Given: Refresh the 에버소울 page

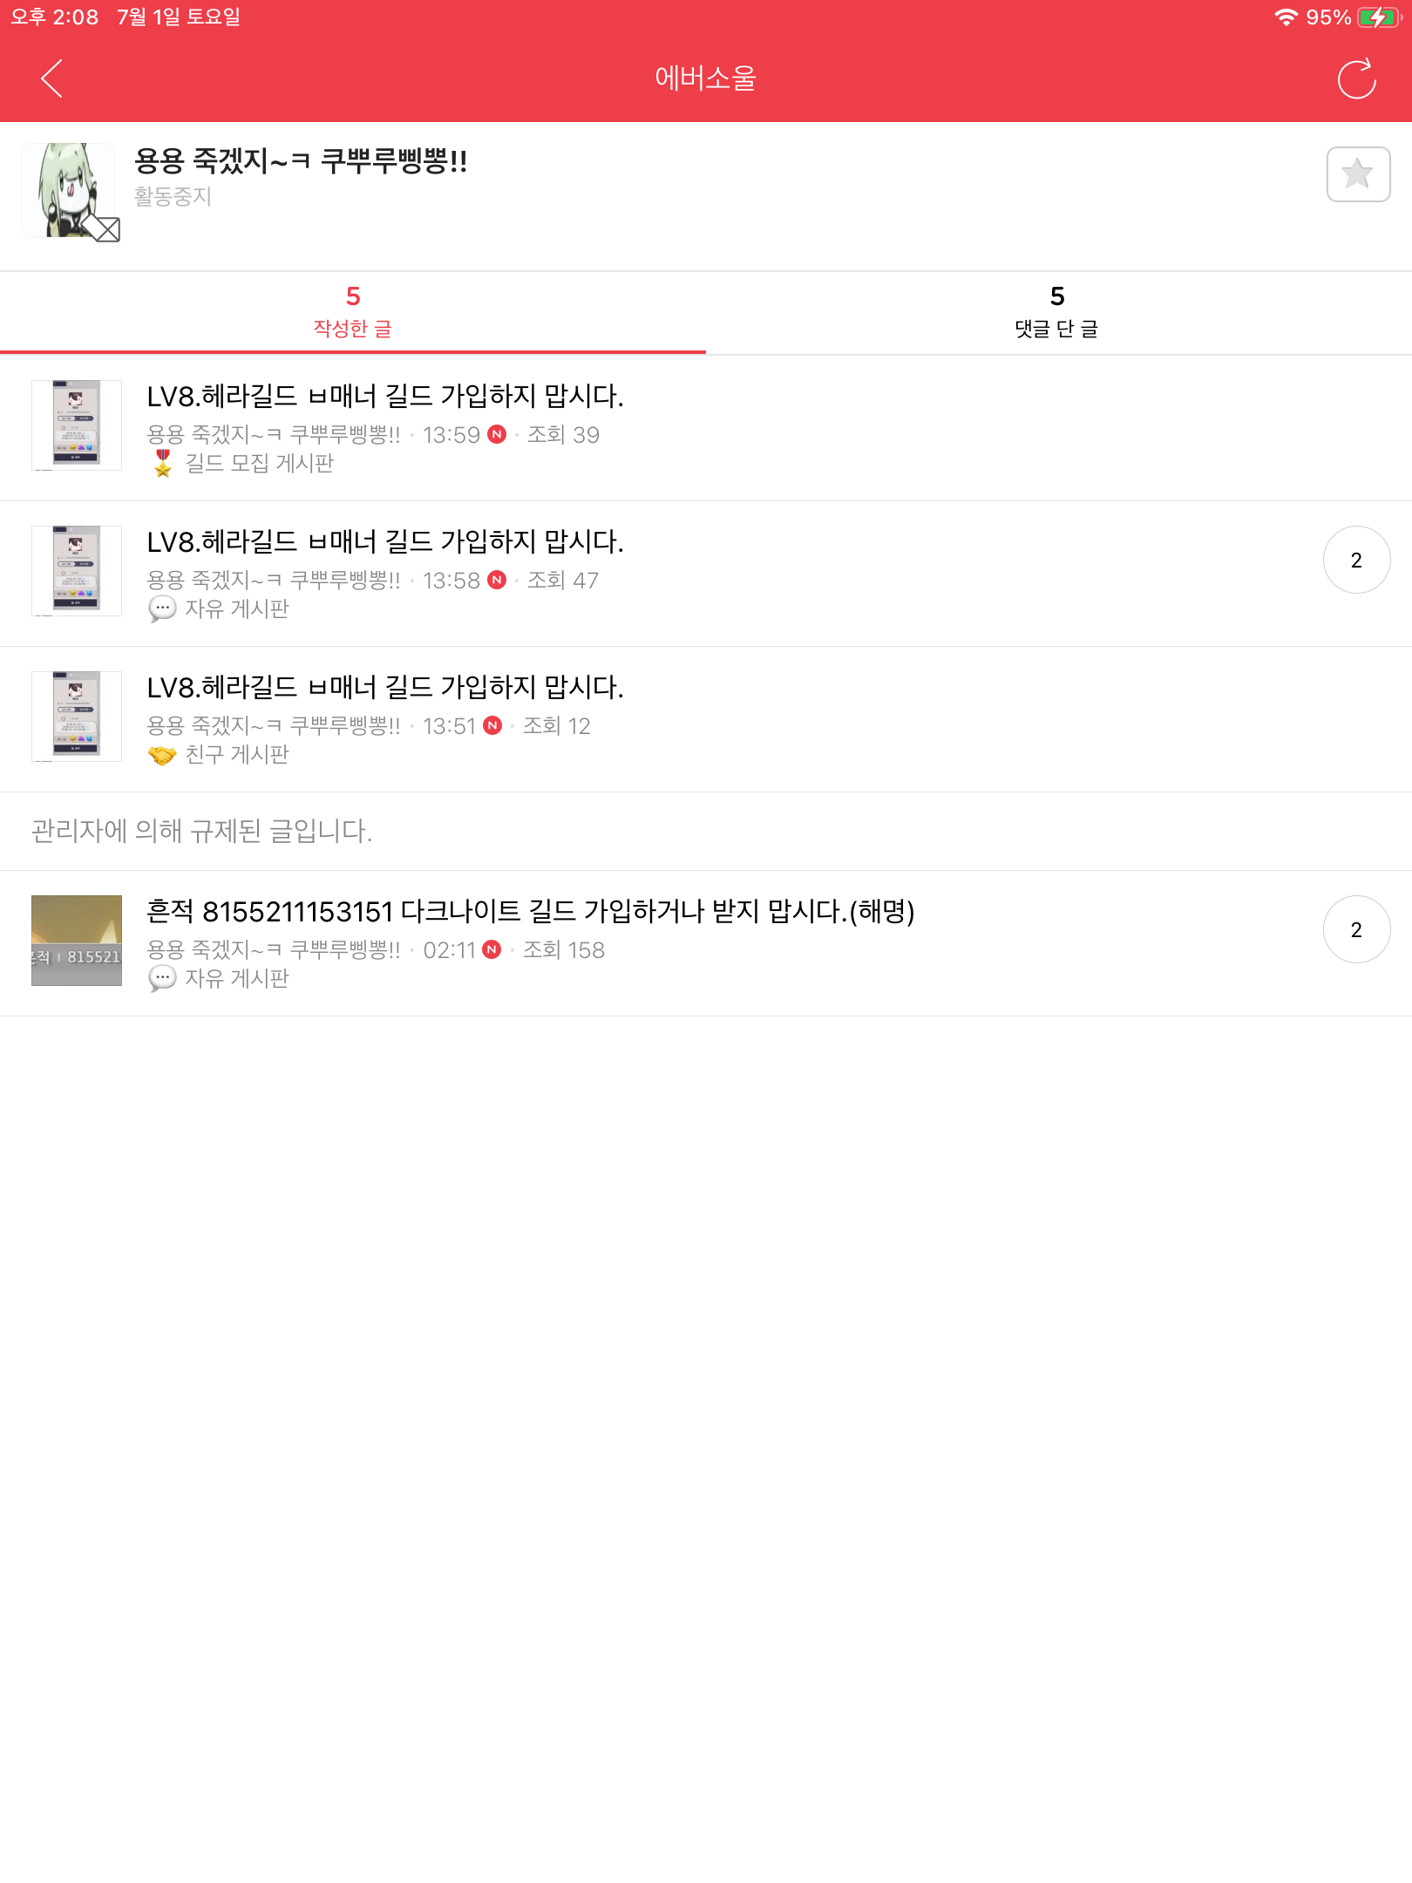Looking at the screenshot, I should tap(1356, 78).
